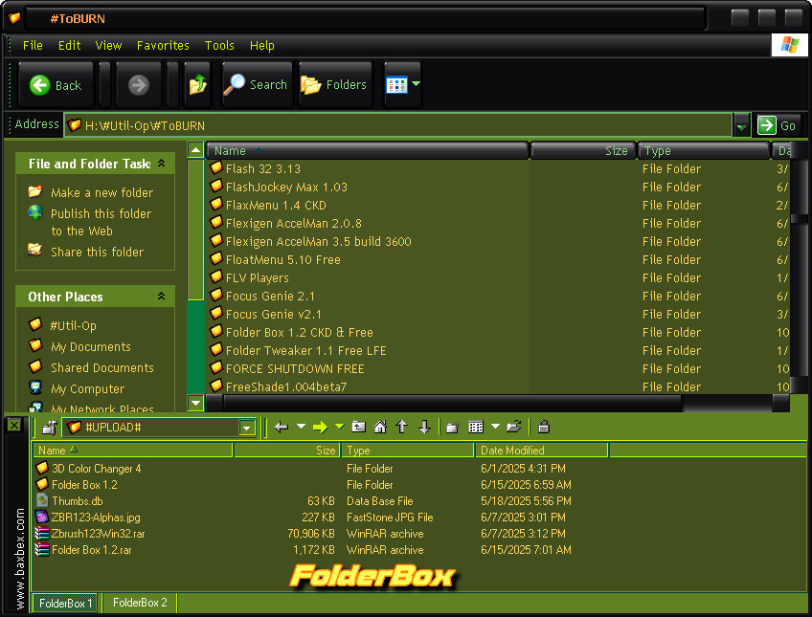Open the Search panel
Screen dimensions: 812x617
[x=257, y=85]
